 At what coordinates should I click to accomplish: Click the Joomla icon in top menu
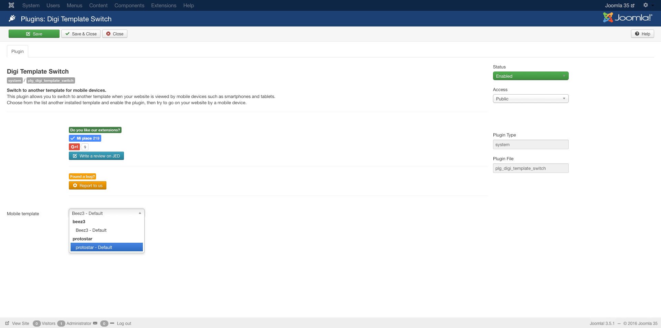tap(11, 5)
